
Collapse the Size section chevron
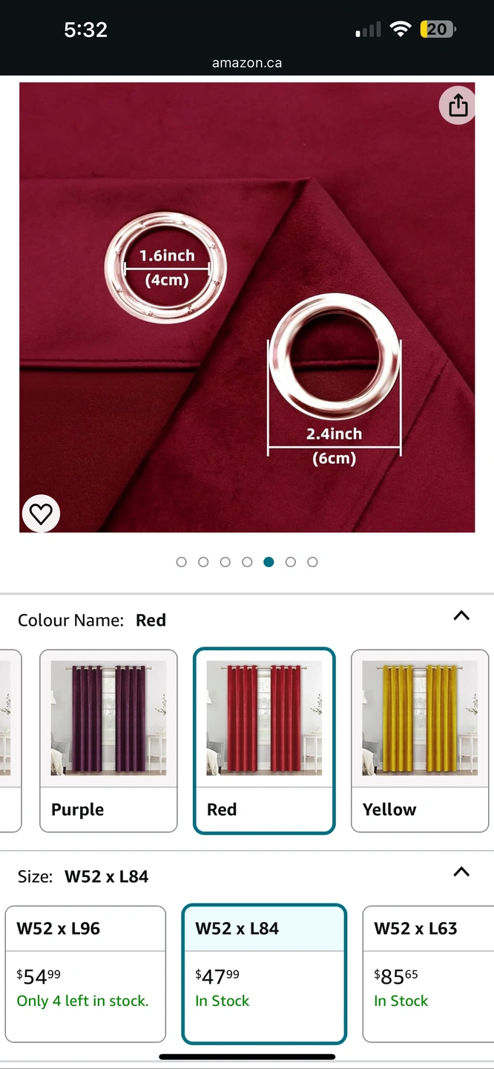click(461, 872)
